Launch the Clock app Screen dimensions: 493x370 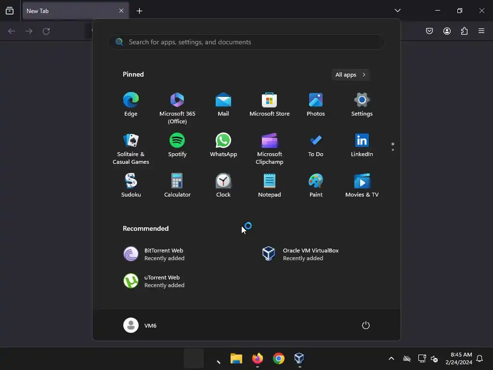tap(223, 185)
